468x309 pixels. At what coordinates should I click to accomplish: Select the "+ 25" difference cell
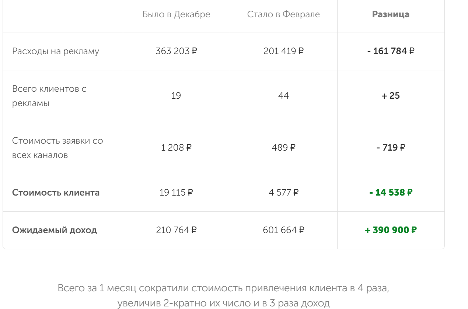391,96
